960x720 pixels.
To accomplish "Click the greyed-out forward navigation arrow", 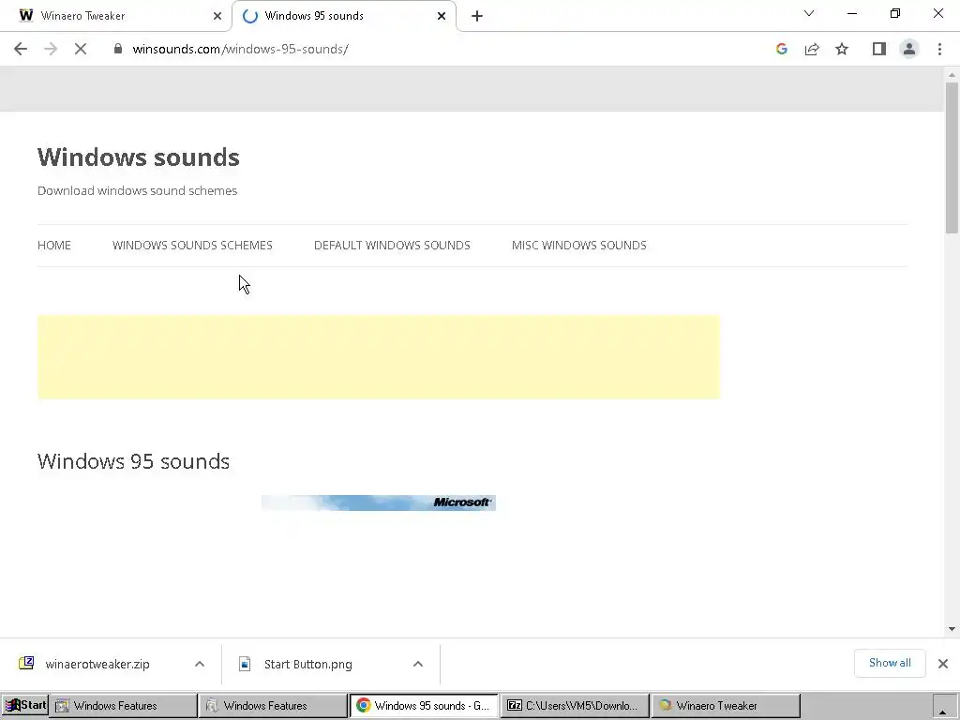I will tap(51, 49).
